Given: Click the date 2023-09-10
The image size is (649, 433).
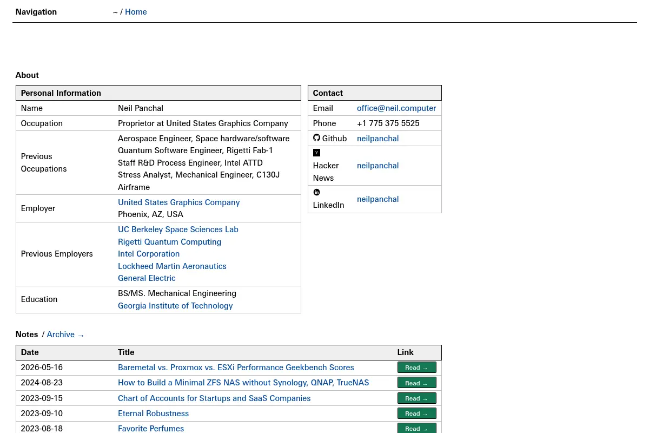Looking at the screenshot, I should pos(42,414).
